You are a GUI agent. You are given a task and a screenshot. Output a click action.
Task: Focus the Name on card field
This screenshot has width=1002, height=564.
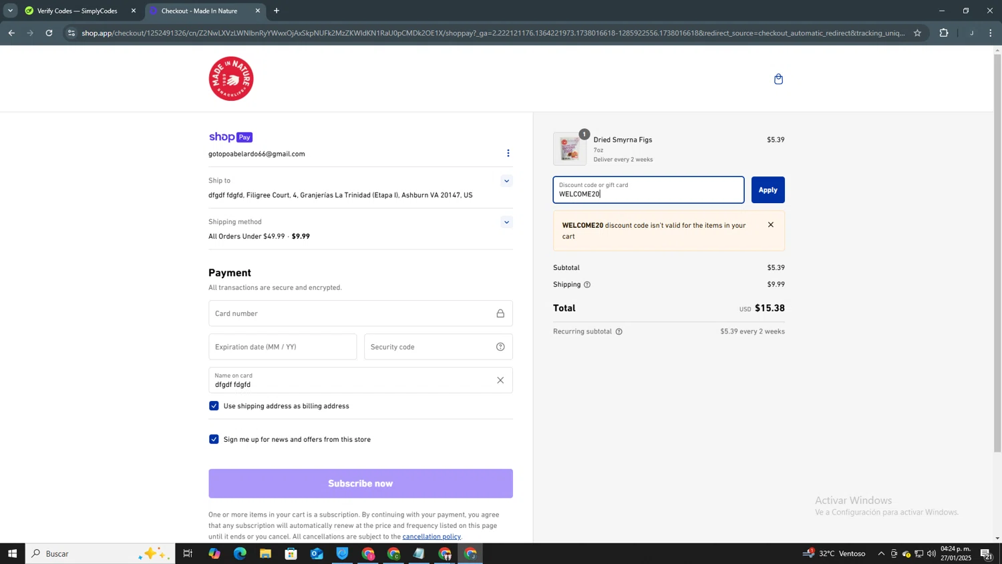(x=361, y=380)
